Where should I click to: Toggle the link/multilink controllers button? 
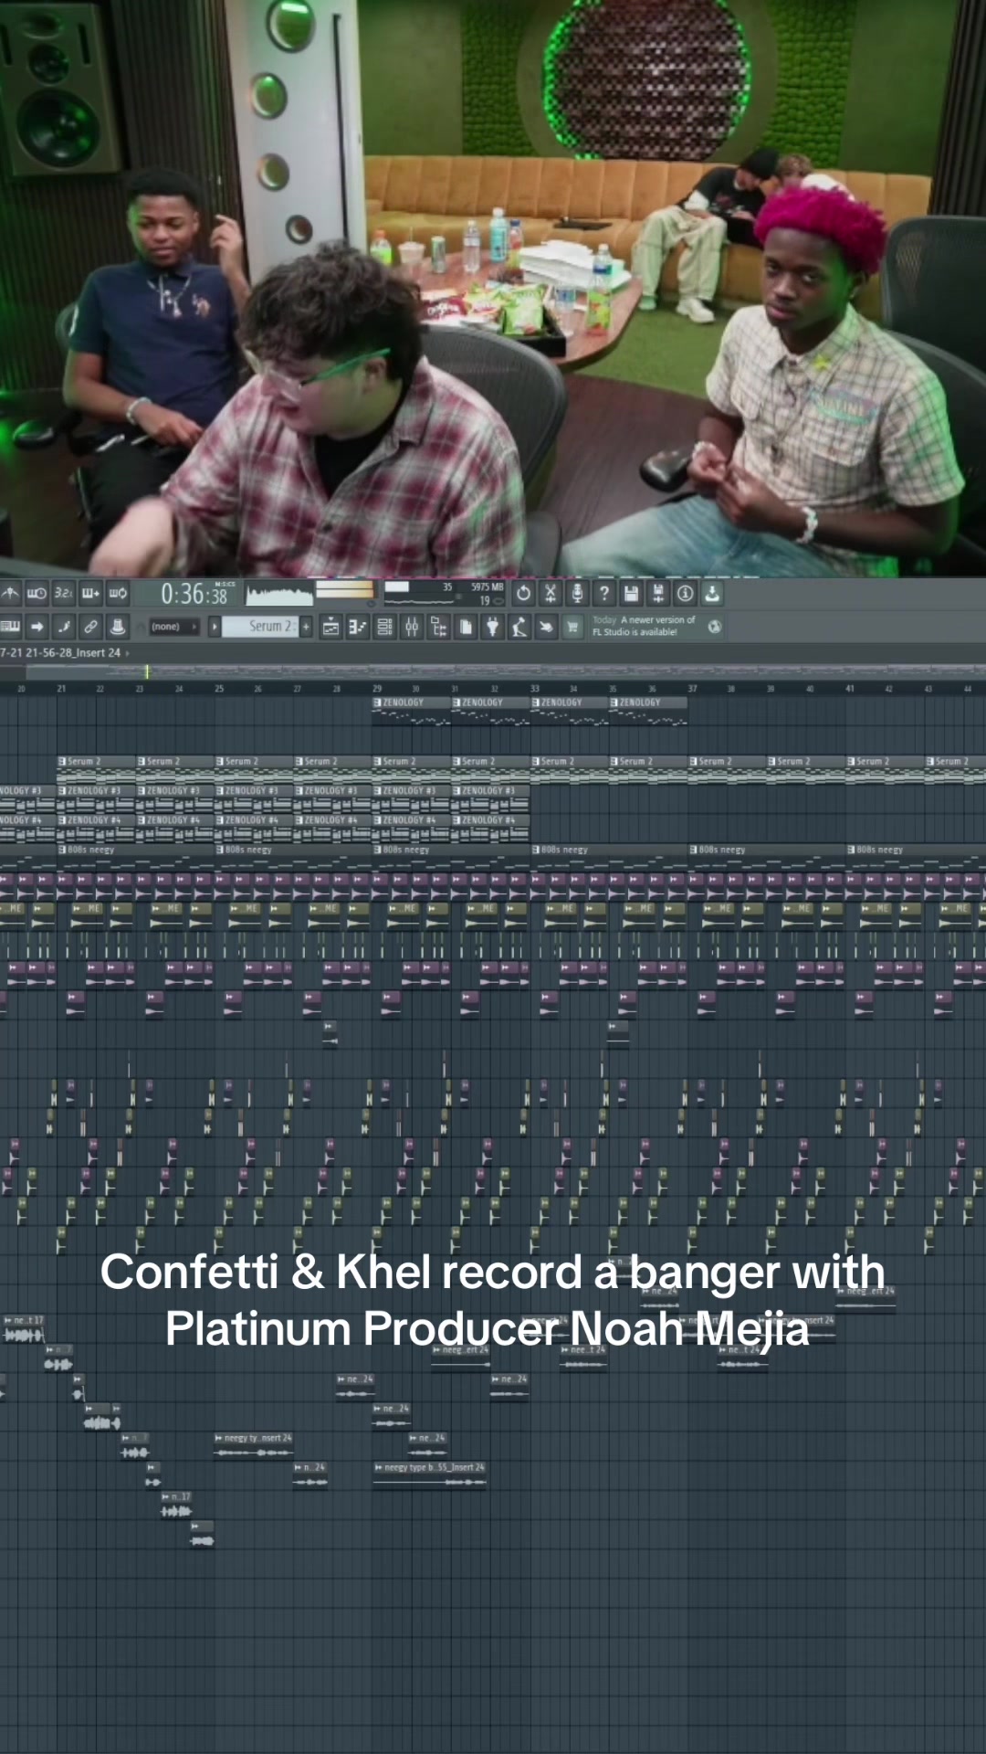[90, 627]
